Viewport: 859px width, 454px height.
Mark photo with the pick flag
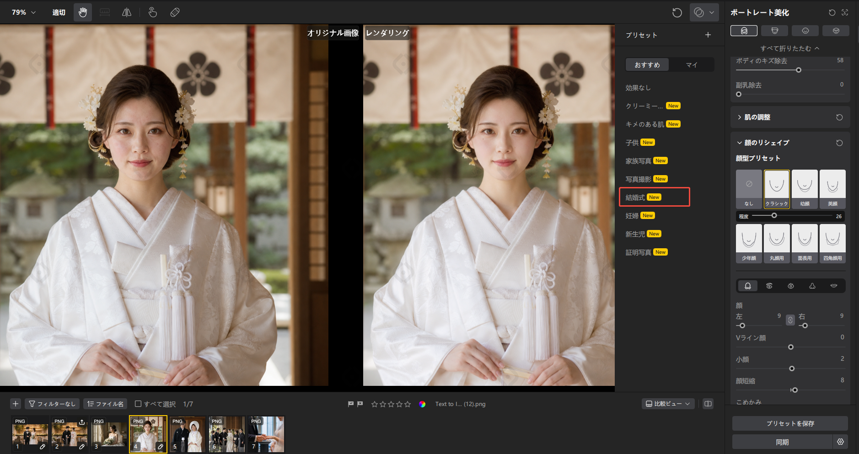tap(351, 404)
